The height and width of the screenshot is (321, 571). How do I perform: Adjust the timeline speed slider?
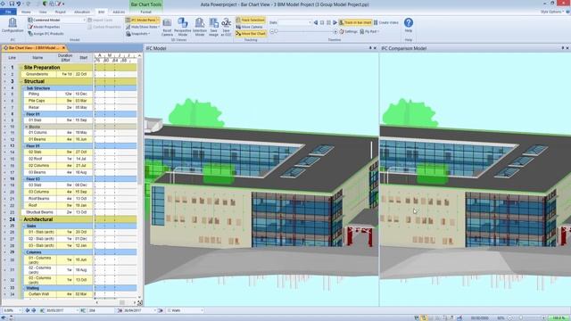click(303, 32)
